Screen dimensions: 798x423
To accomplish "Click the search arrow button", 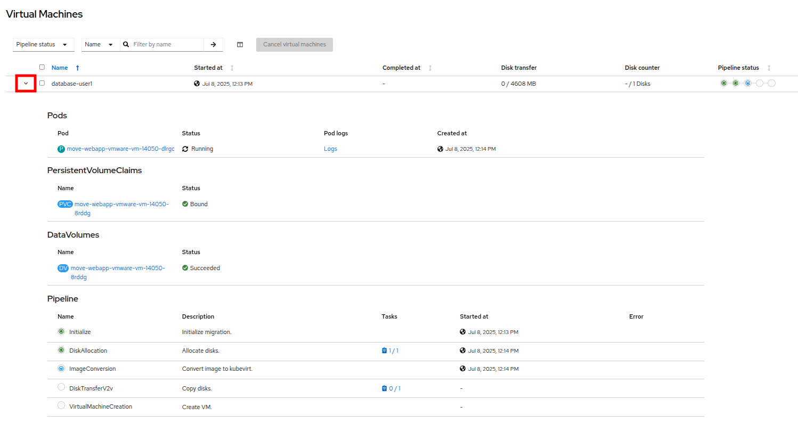I will 213,45.
